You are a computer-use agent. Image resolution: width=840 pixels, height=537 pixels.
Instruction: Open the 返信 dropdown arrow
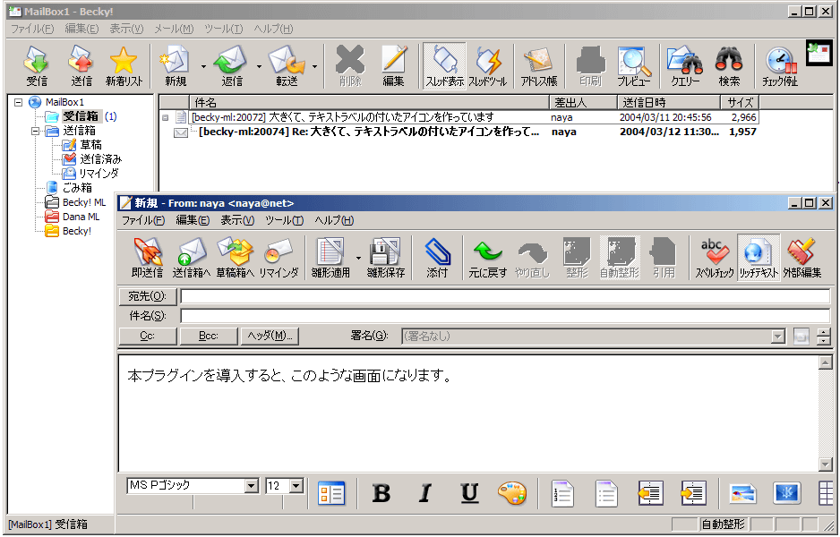(x=260, y=66)
